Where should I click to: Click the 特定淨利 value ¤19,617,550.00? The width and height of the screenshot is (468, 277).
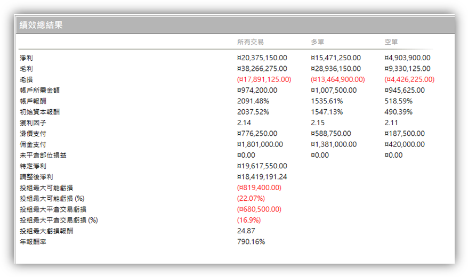pyautogui.click(x=262, y=166)
